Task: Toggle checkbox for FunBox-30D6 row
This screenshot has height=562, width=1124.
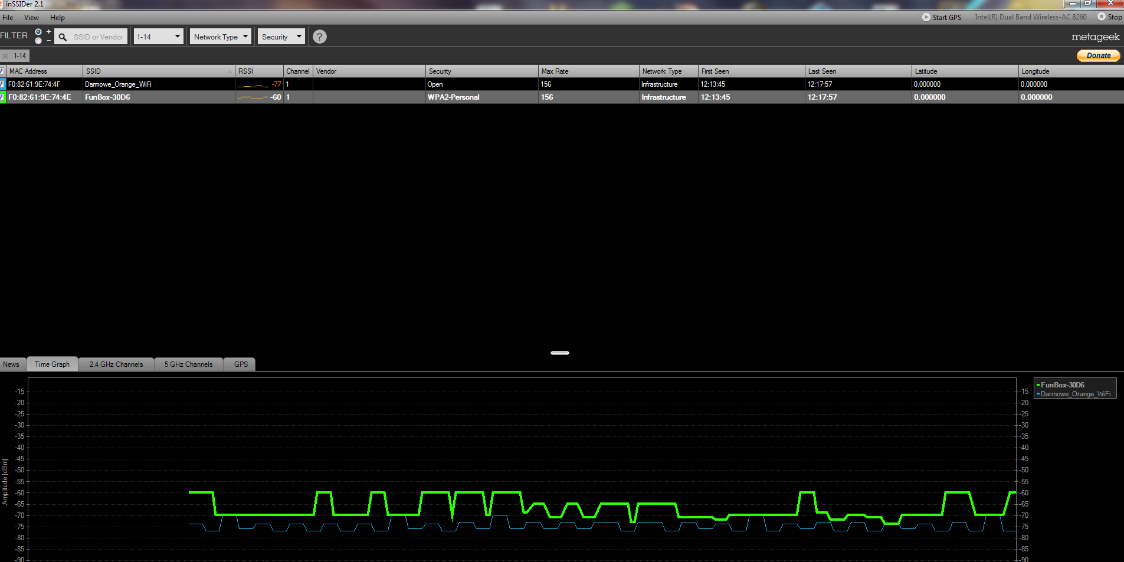Action: coord(2,97)
